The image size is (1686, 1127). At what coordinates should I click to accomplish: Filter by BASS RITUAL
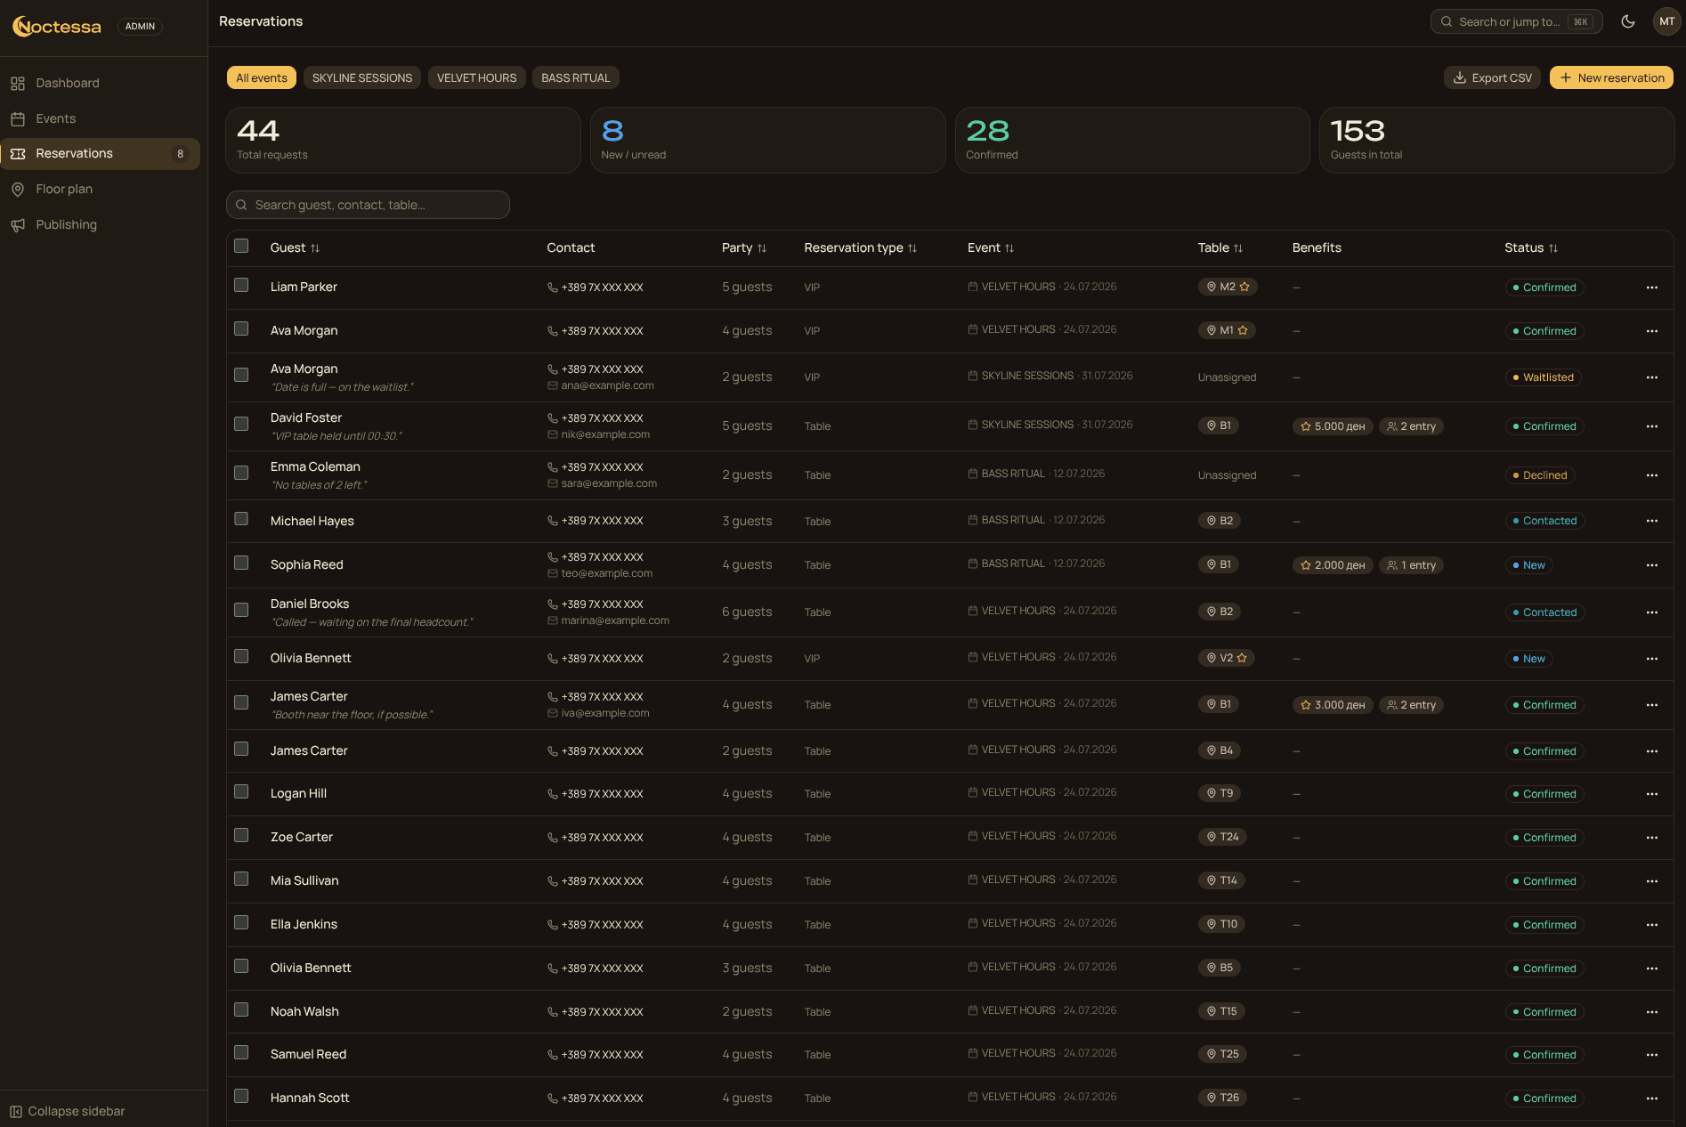point(576,77)
